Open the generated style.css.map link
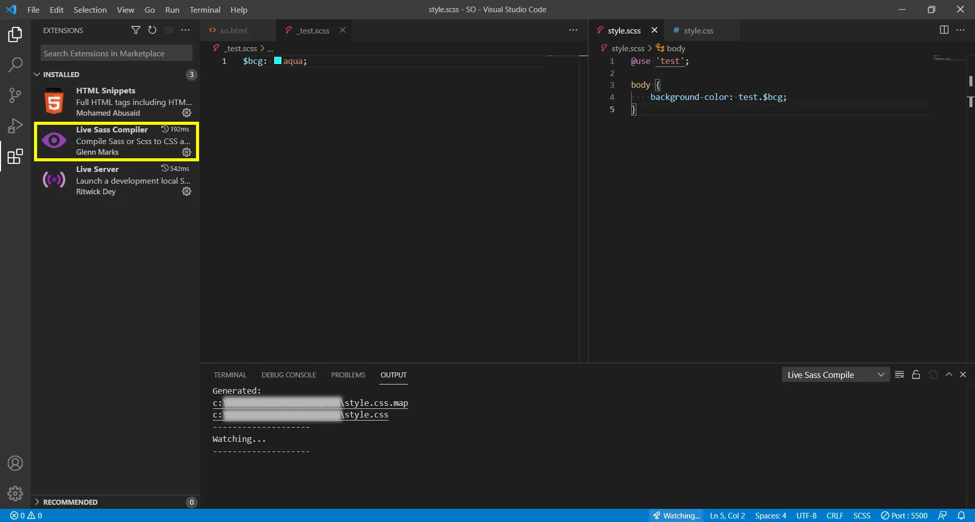This screenshot has height=522, width=975. [x=310, y=403]
